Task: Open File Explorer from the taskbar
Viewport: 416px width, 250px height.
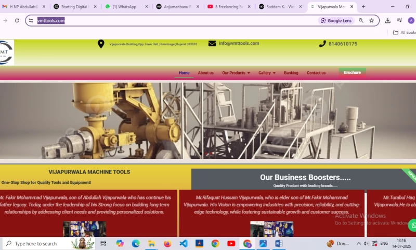Action: (151, 243)
